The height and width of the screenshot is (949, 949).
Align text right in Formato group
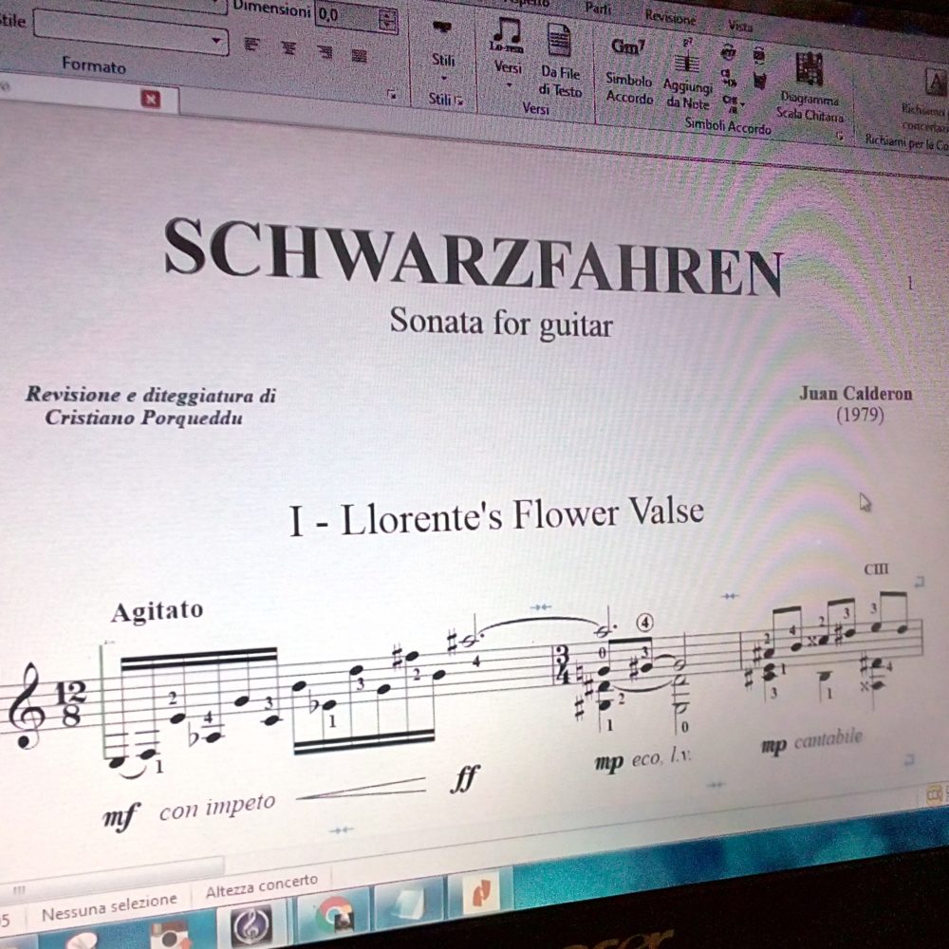pos(325,51)
